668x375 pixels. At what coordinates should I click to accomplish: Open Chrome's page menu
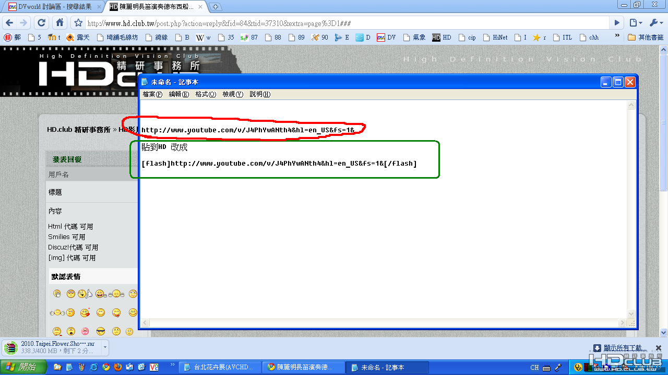[x=636, y=23]
